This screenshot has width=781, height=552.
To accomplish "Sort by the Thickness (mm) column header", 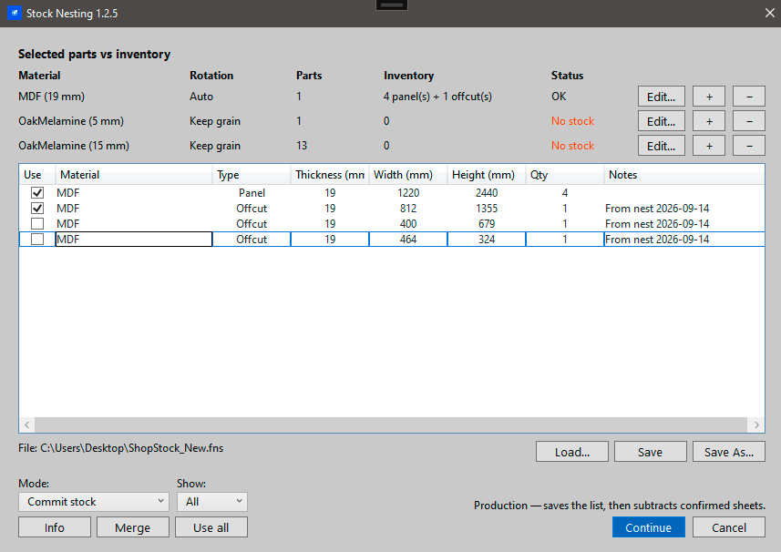I will (330, 175).
